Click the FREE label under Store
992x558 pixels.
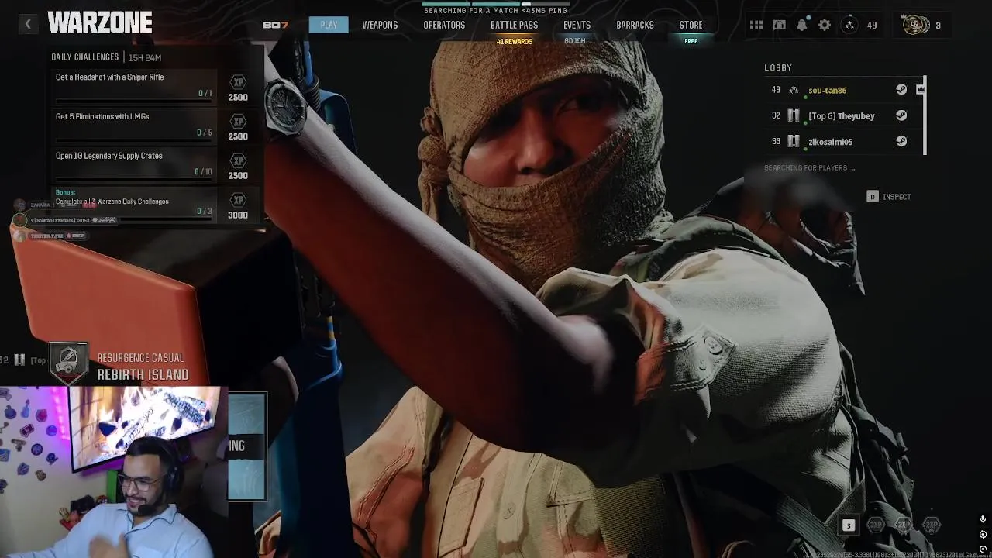click(691, 41)
